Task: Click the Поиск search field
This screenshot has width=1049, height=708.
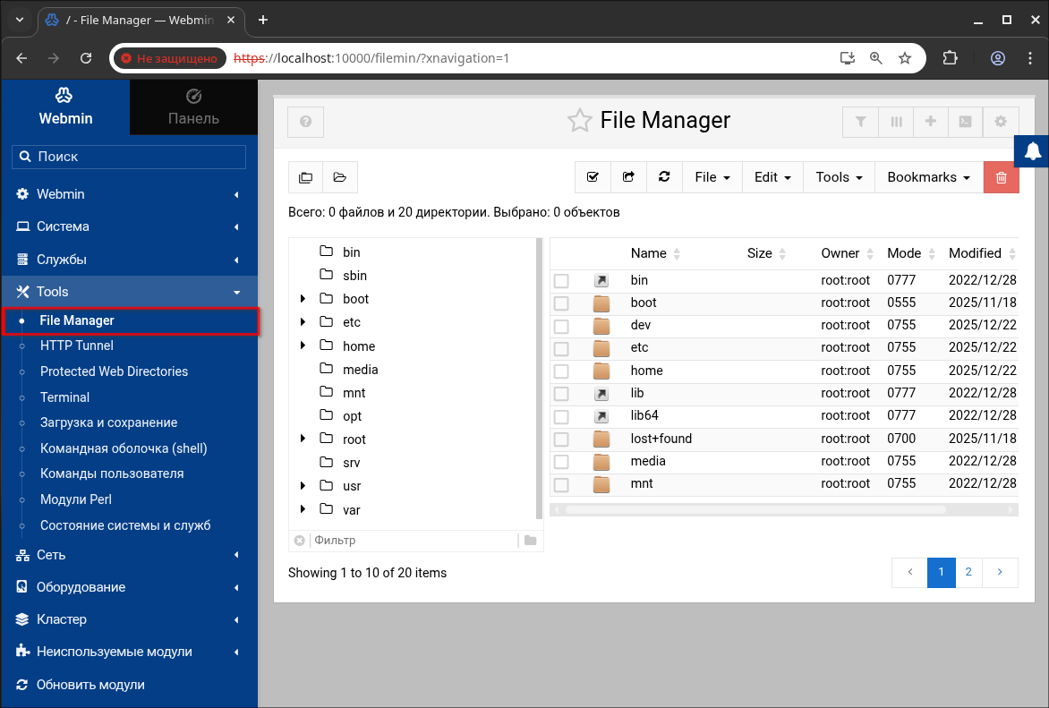Action: (x=129, y=157)
